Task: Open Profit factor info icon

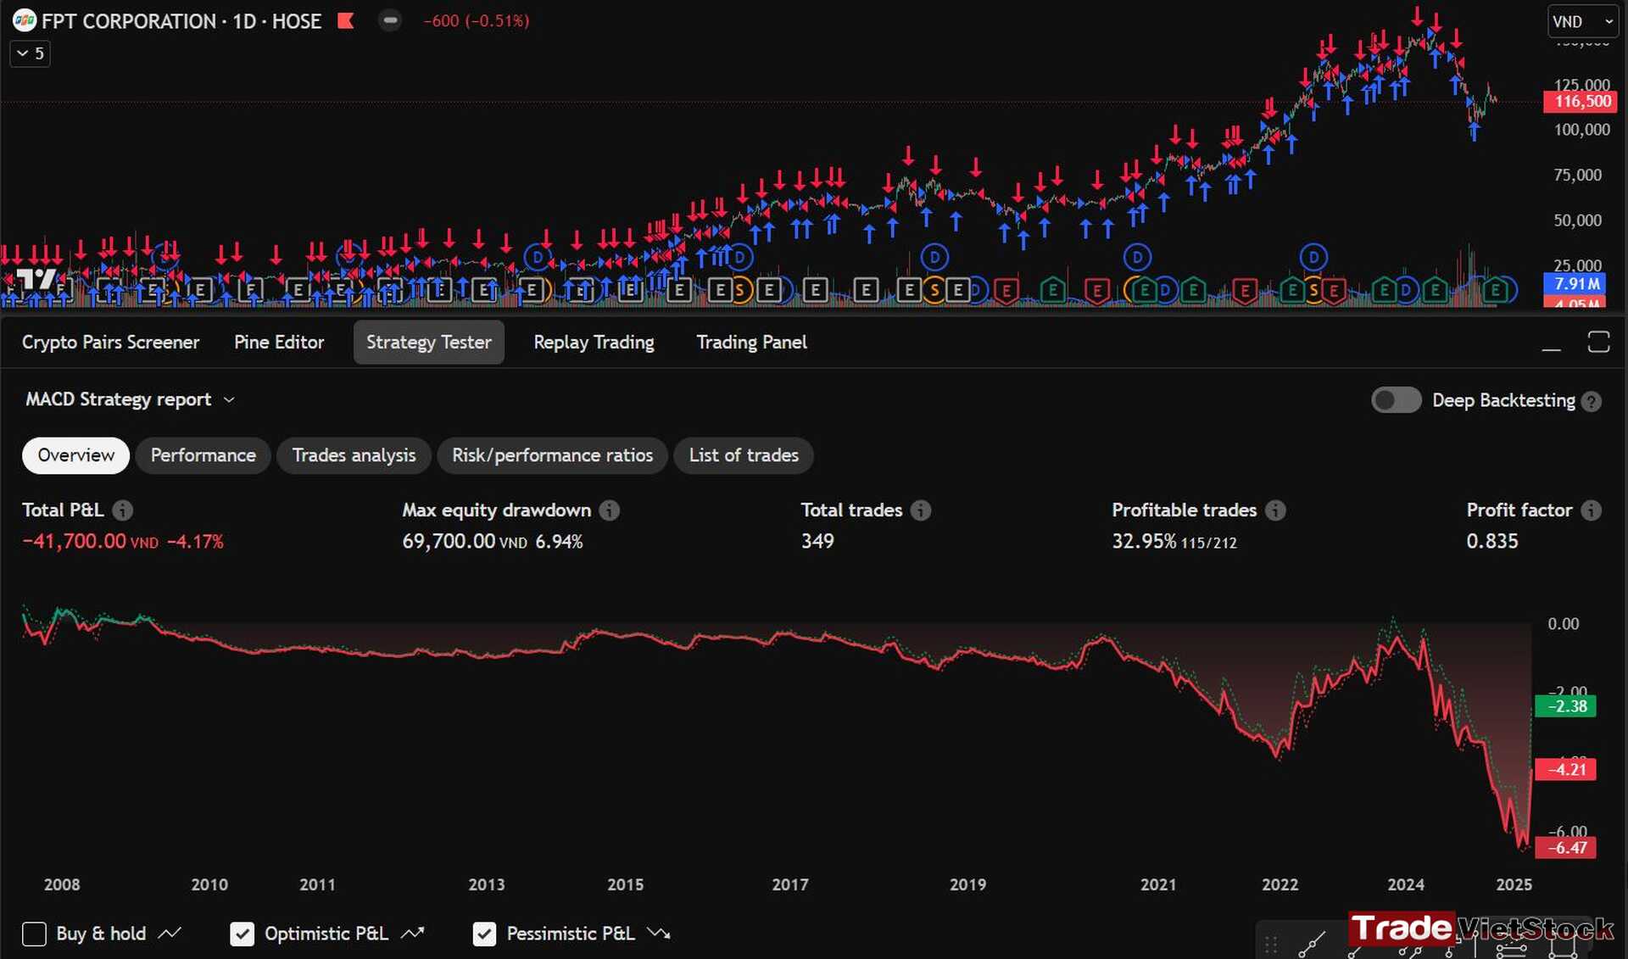Action: pyautogui.click(x=1592, y=510)
